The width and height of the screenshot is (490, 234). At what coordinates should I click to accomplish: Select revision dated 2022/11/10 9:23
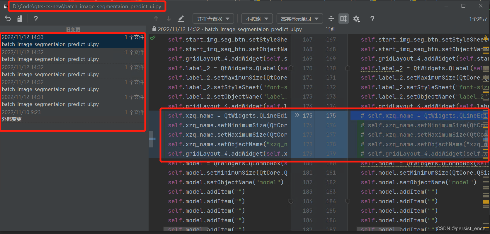pos(72,116)
